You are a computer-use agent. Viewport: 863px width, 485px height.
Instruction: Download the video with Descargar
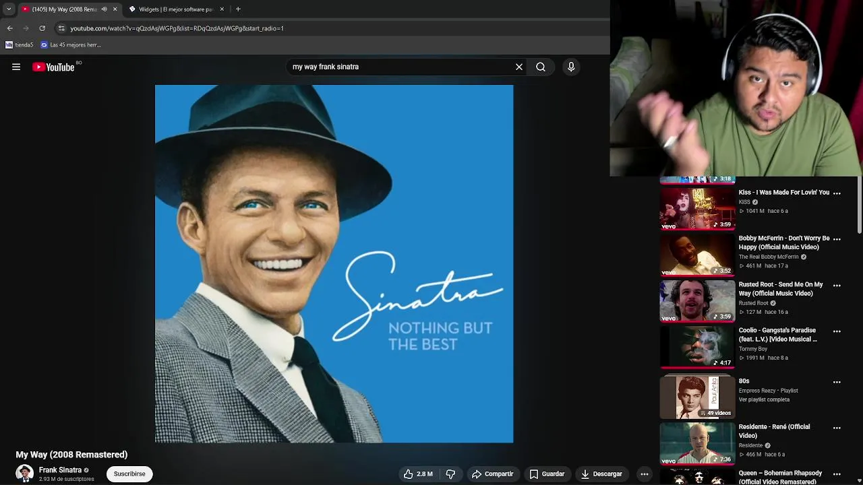(x=601, y=474)
